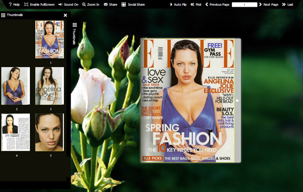Toggle the Sound On label

pyautogui.click(x=71, y=4)
